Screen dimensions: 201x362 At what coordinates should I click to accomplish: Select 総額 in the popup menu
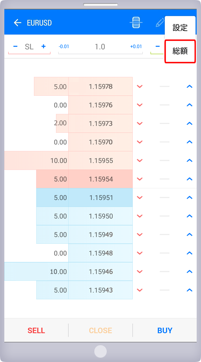[180, 51]
